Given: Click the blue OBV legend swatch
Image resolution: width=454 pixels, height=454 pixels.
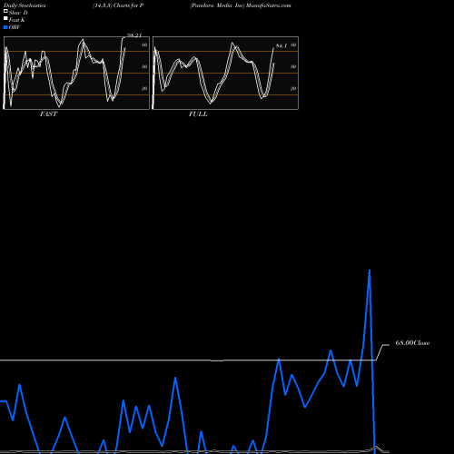Looking at the screenshot, I should tap(5, 27).
